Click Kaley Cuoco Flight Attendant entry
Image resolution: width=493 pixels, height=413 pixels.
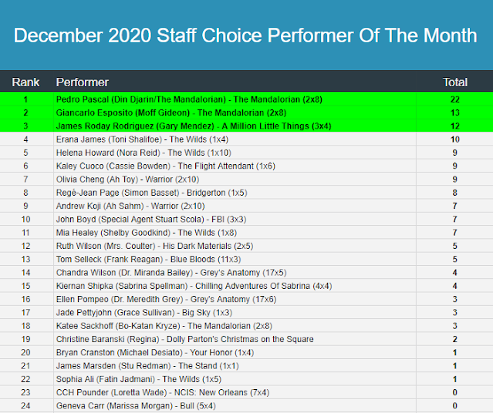tap(166, 166)
